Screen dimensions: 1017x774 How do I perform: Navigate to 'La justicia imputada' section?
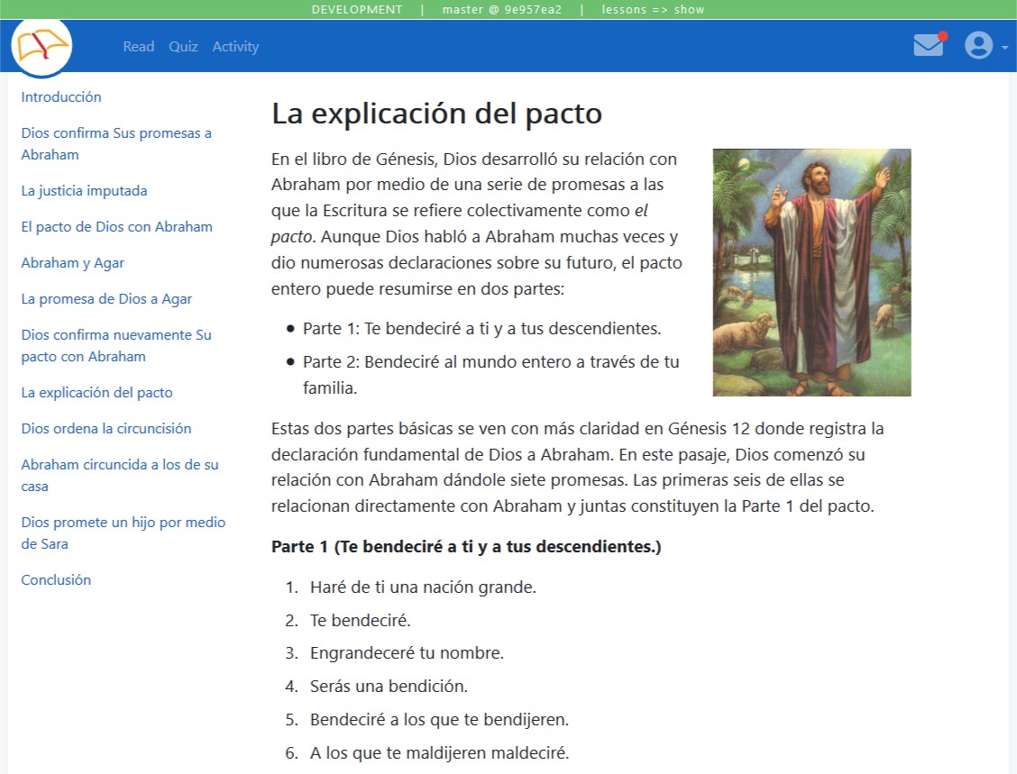pos(84,191)
